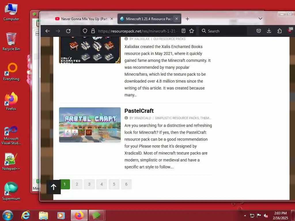This screenshot has height=221, width=295.
Task: Open the tracking protection shield icon
Action: [85, 31]
